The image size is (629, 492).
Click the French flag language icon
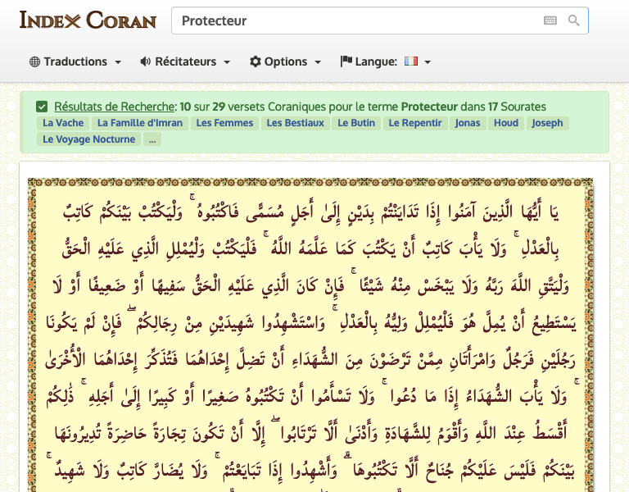(x=411, y=61)
